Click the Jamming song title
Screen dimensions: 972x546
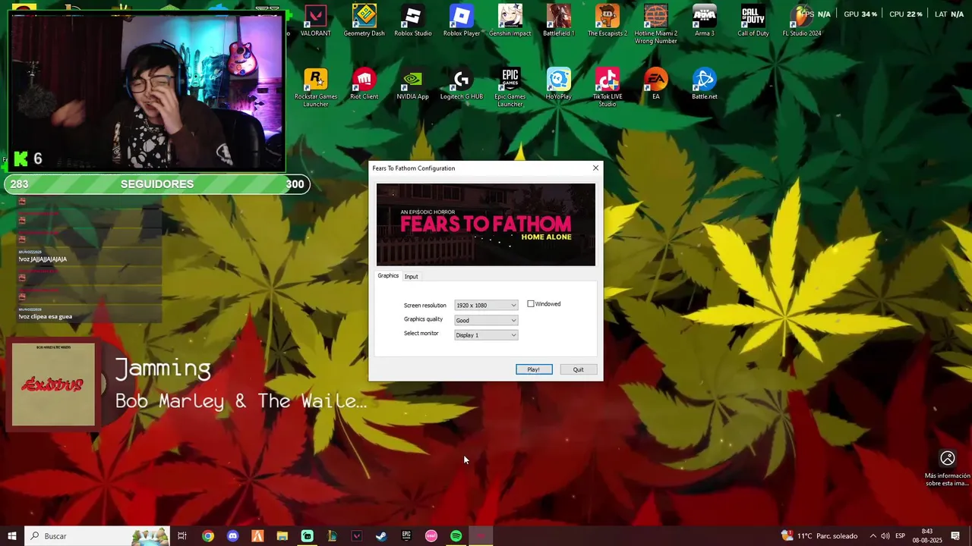(x=163, y=369)
